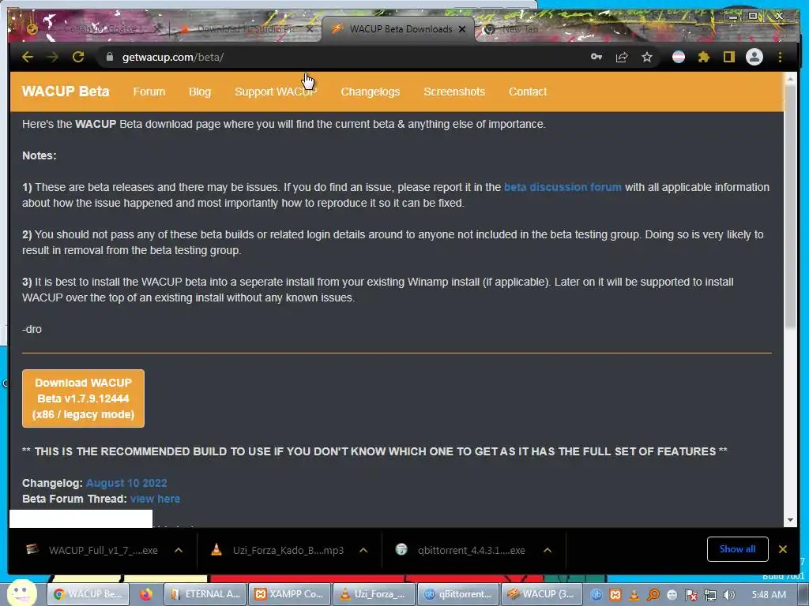Screen dimensions: 809x606
Task: Share this page via the share icon
Action: pyautogui.click(x=622, y=57)
